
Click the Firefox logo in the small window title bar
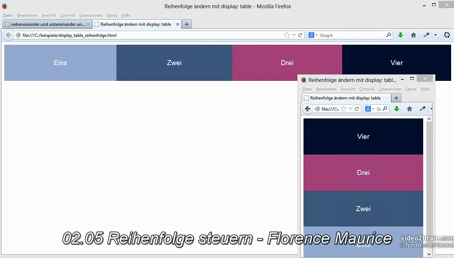[304, 80]
